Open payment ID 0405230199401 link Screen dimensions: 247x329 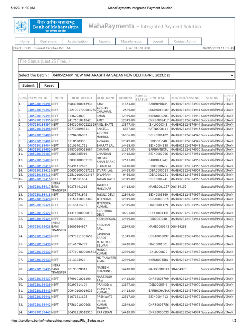tap(39, 141)
